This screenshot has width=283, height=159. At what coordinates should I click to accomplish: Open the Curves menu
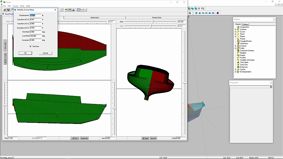(15, 6)
